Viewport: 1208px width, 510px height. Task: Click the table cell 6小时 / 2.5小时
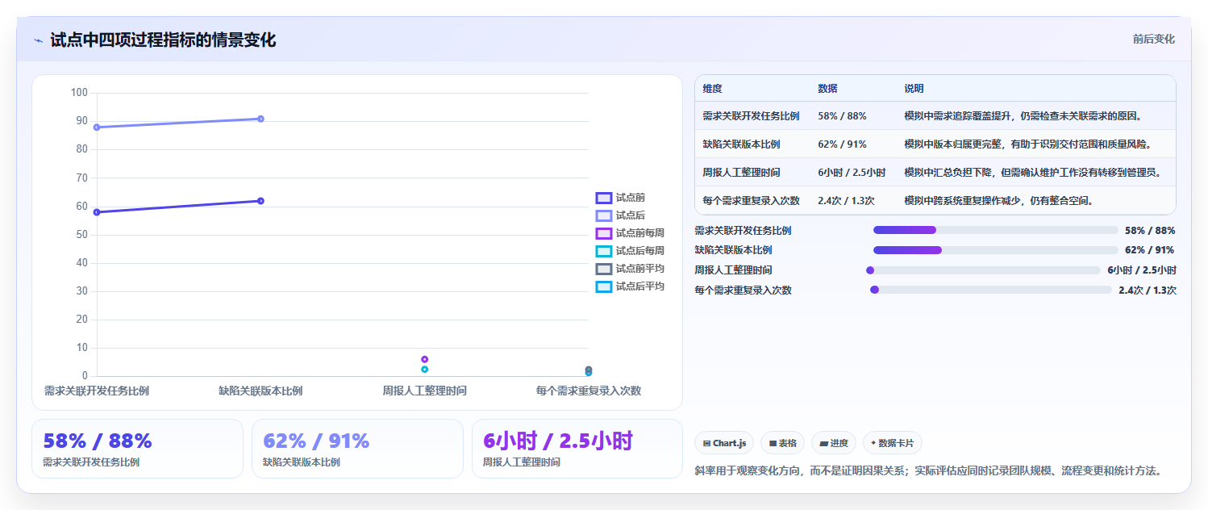[x=852, y=173]
